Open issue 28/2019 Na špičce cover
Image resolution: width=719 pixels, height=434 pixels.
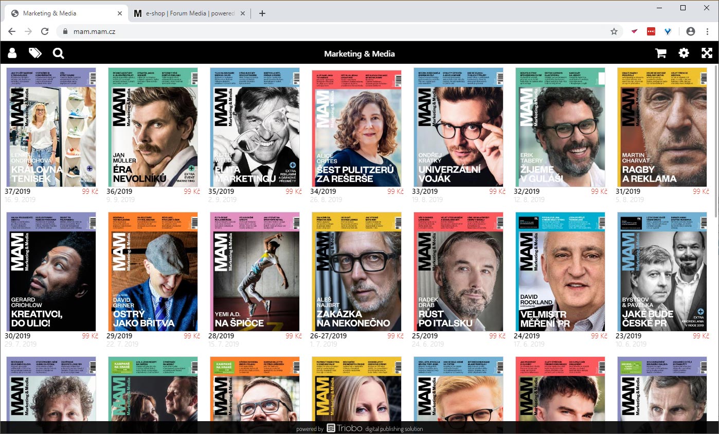coord(255,272)
